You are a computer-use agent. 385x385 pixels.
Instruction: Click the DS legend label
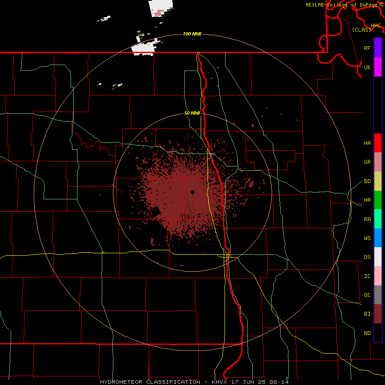(x=367, y=257)
